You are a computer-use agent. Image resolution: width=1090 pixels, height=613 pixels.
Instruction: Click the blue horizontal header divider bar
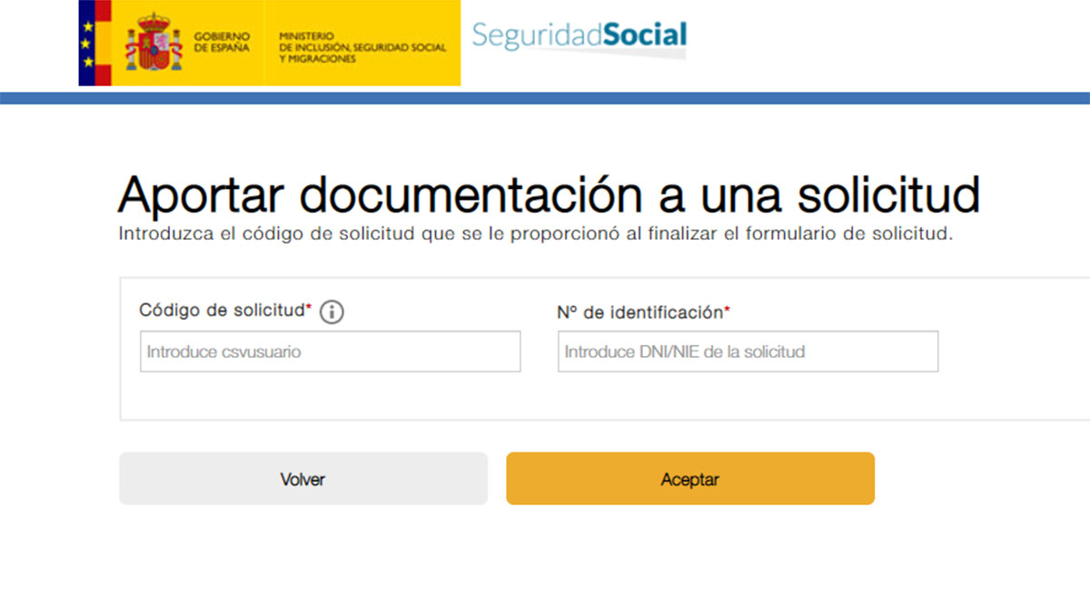point(545,97)
